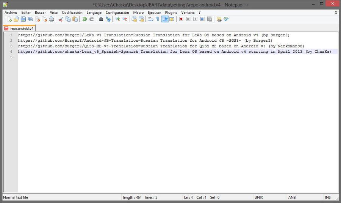Click the Save All icon

(x=30, y=19)
